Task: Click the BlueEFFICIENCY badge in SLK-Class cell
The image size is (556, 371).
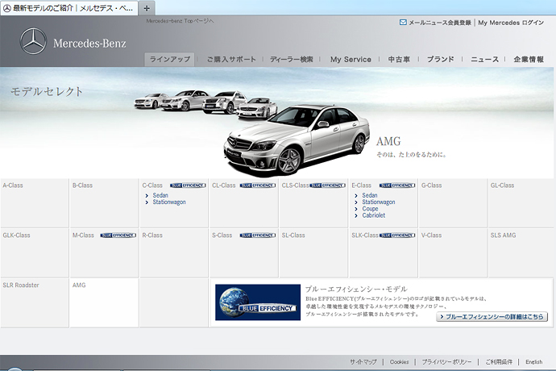Action: (397, 236)
